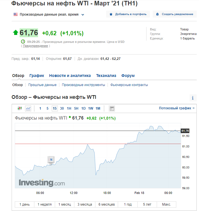The height and width of the screenshot is (211, 199).
Task: Select the 1H chart interval
Action: click(69, 108)
